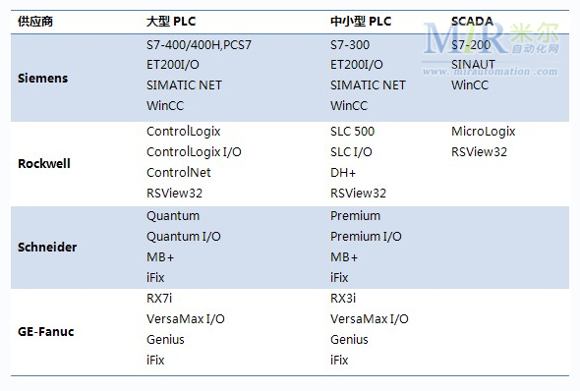Click the www.mirautomation.com watermark link
This screenshot has width=580, height=391.
(490, 71)
